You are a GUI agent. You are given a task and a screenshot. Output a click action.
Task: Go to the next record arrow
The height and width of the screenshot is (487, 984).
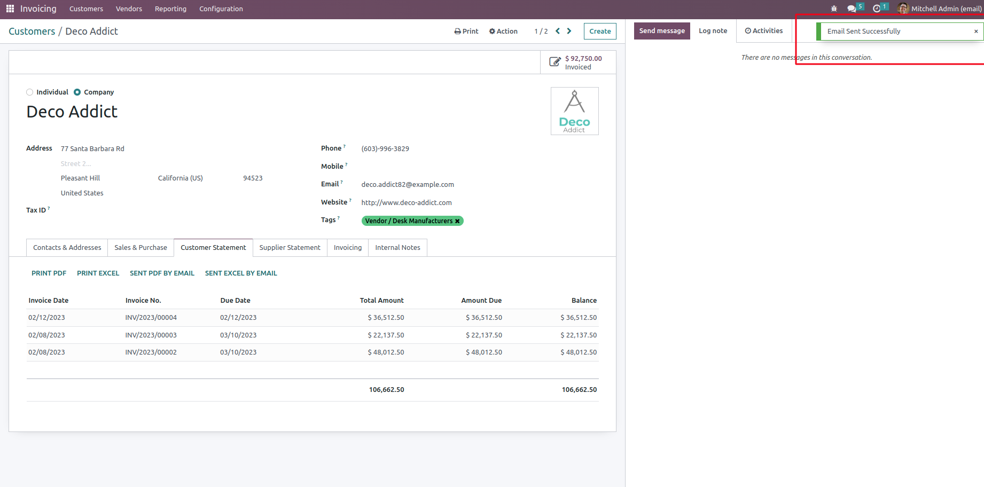point(569,31)
